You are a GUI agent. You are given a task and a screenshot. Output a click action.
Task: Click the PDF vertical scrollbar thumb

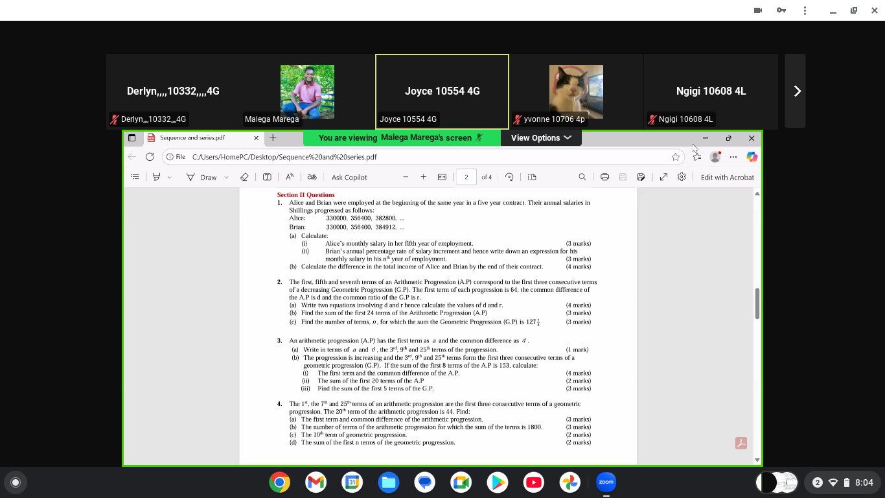(x=757, y=303)
